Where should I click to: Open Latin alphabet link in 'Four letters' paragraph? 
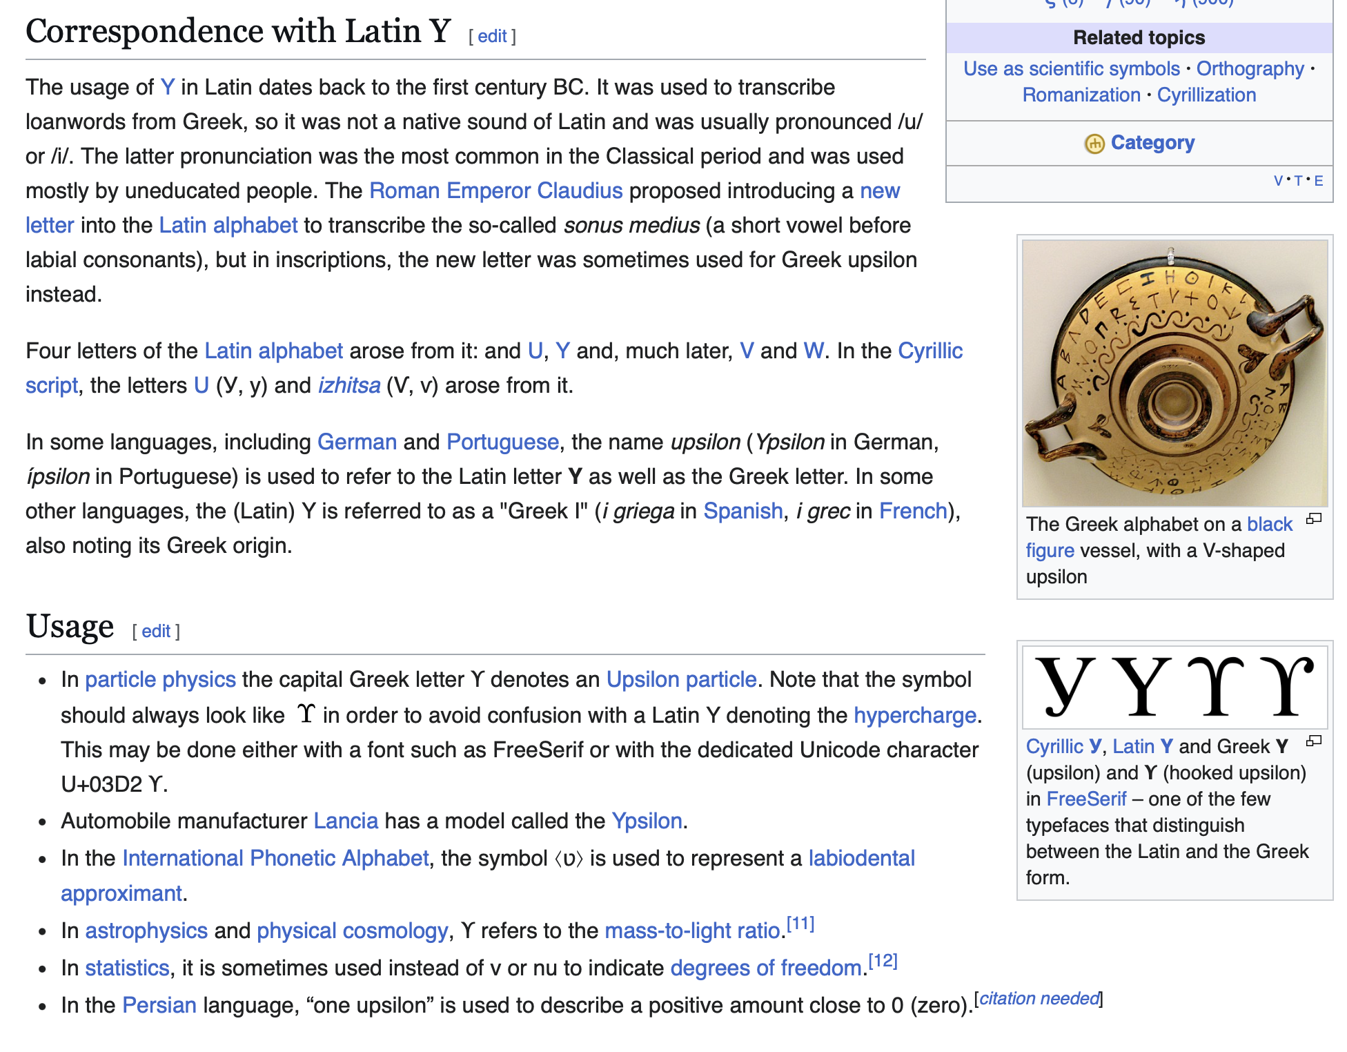(274, 351)
